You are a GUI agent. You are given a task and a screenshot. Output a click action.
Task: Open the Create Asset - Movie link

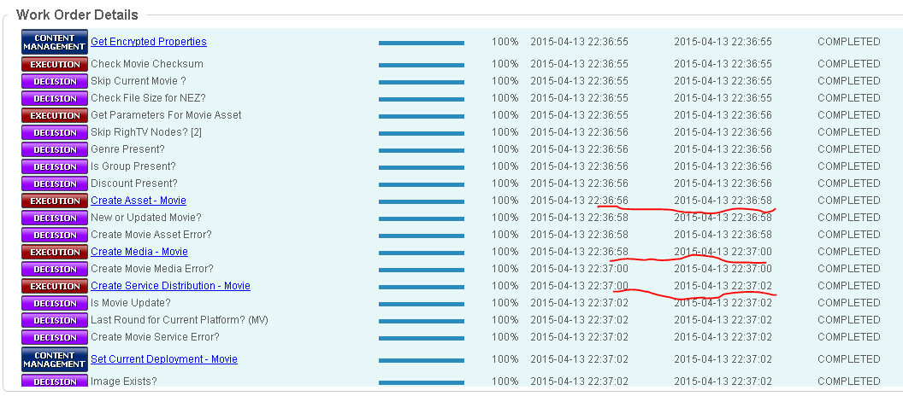(x=139, y=201)
